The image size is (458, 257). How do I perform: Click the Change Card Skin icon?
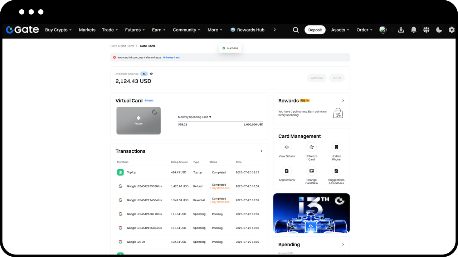311,171
